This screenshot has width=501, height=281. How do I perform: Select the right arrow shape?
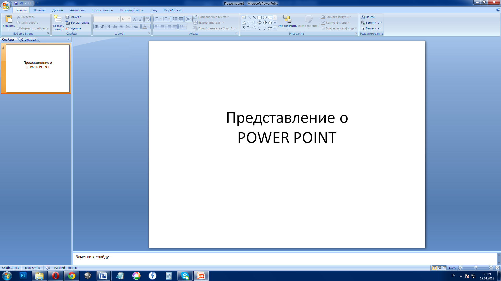click(x=259, y=23)
